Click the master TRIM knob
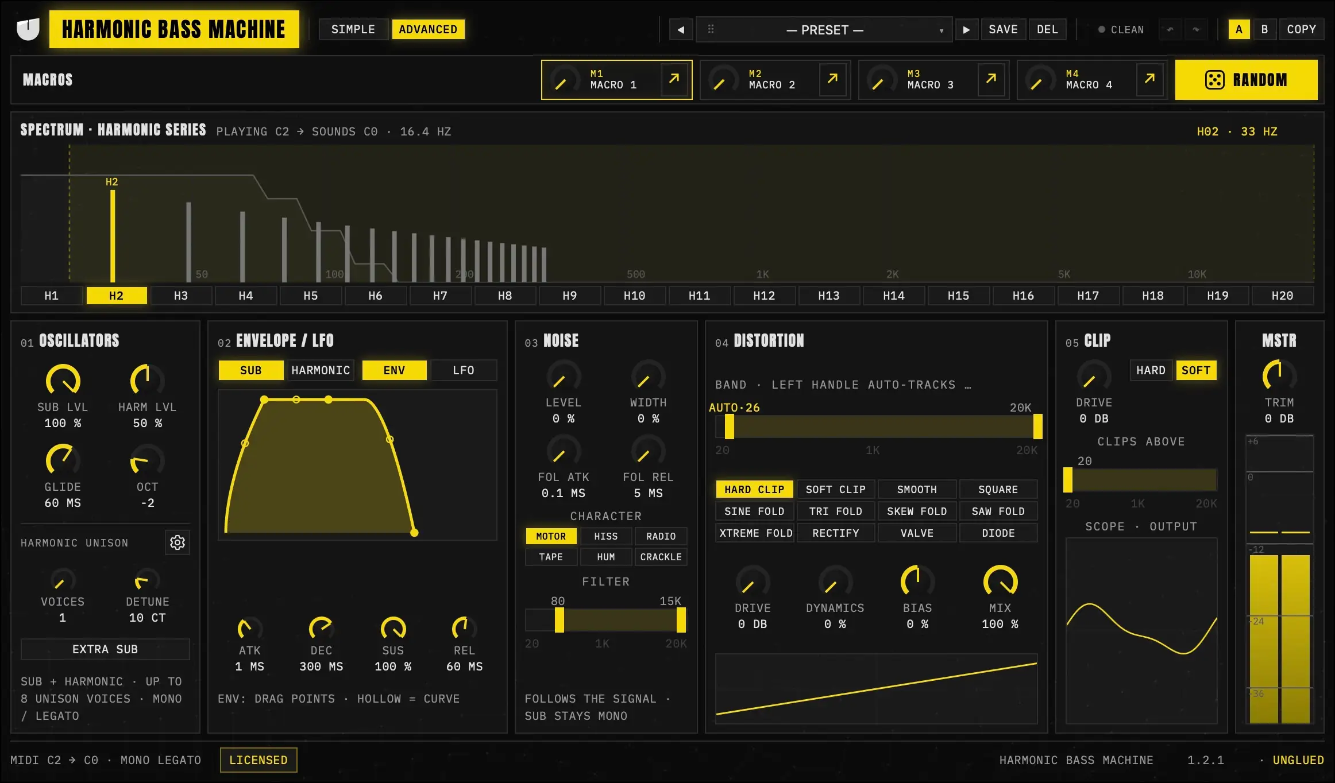The width and height of the screenshot is (1335, 783). coord(1279,376)
